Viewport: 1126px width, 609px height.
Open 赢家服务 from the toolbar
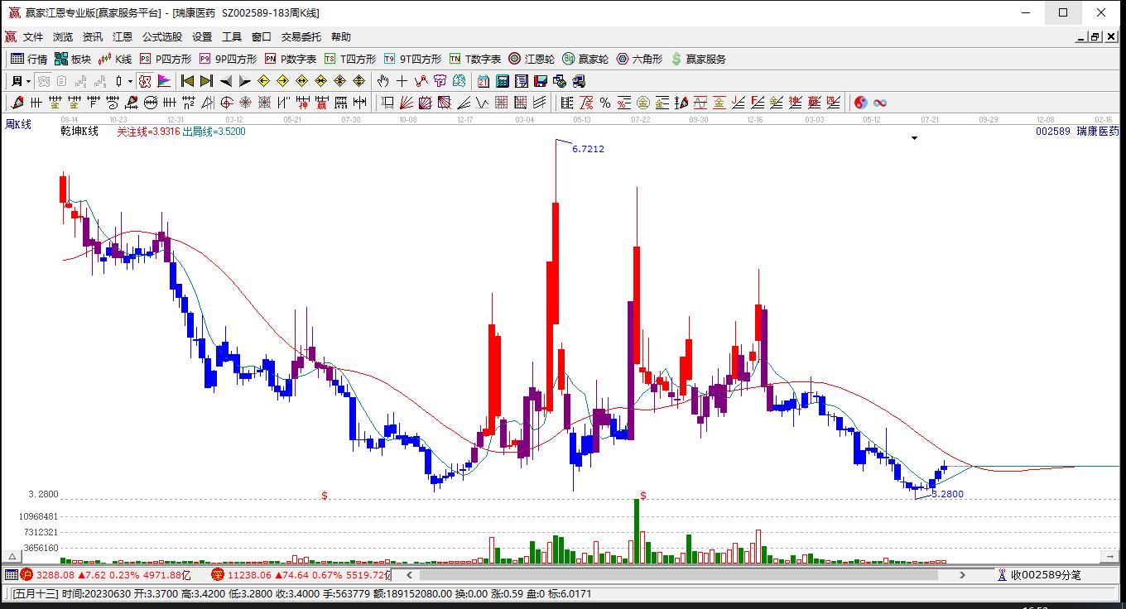pyautogui.click(x=698, y=59)
